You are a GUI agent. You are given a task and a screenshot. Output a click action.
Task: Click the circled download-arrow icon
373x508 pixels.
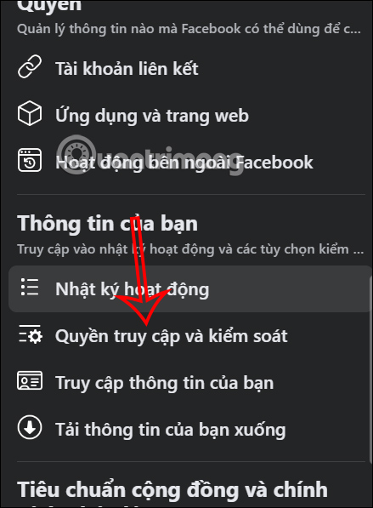[30, 427]
